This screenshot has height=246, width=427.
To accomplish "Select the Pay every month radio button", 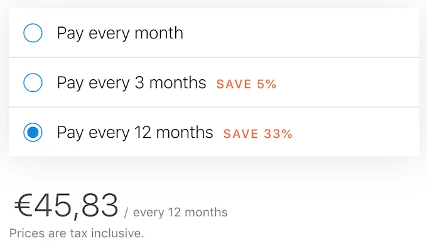I will coord(33,33).
